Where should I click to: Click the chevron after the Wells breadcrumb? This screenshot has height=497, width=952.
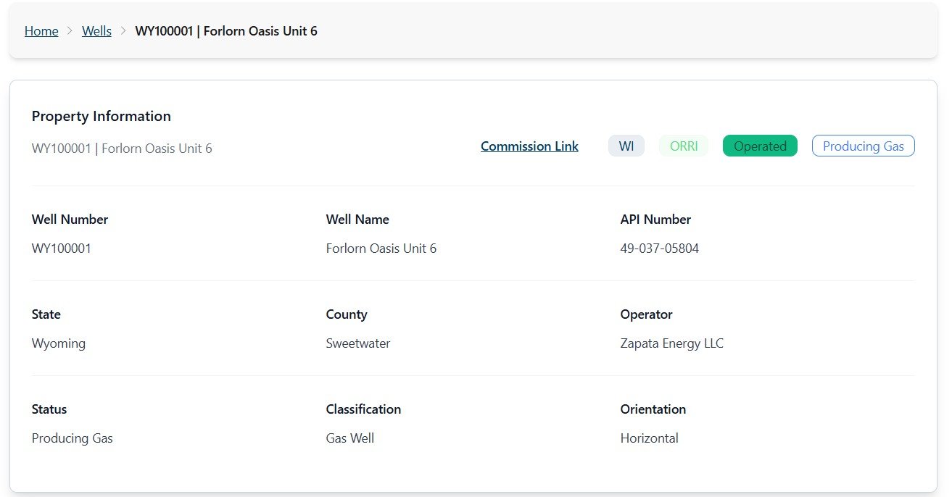123,31
